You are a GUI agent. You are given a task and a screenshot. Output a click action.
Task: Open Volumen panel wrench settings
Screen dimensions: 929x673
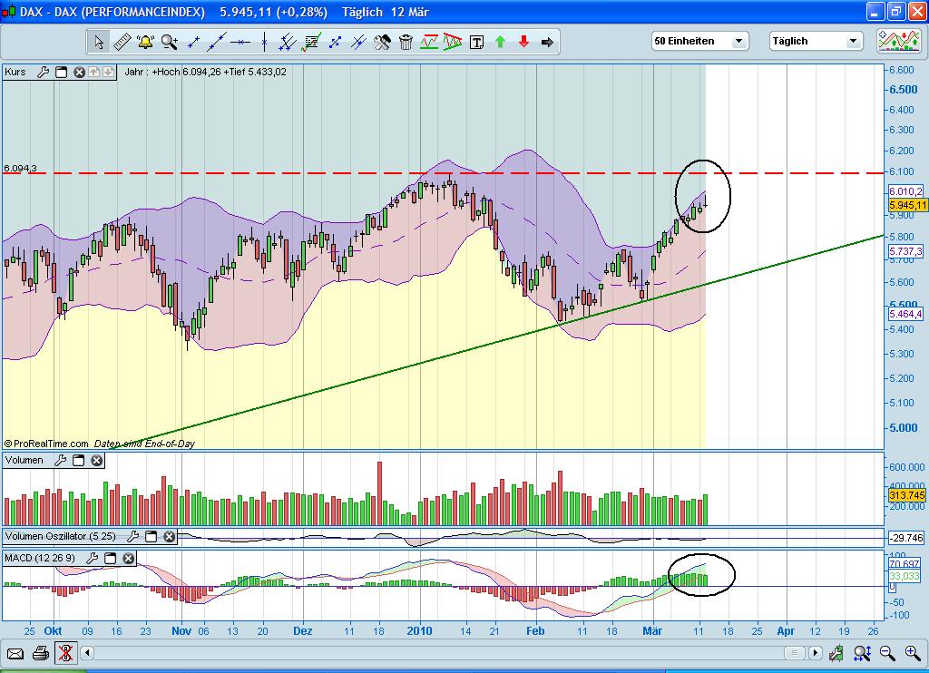click(61, 461)
